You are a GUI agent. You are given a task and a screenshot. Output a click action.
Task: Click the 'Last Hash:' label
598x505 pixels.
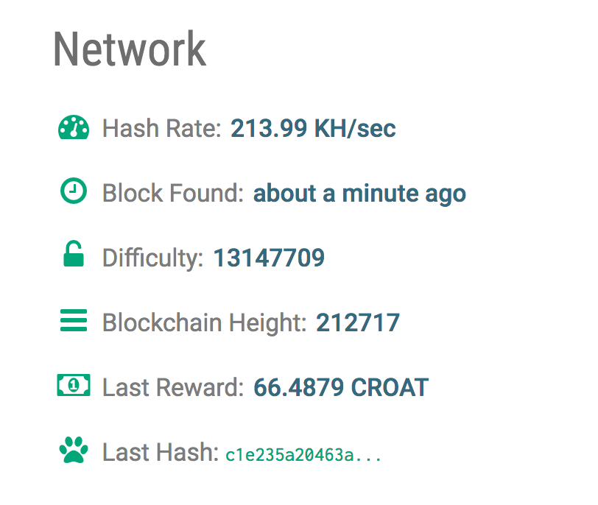161,453
